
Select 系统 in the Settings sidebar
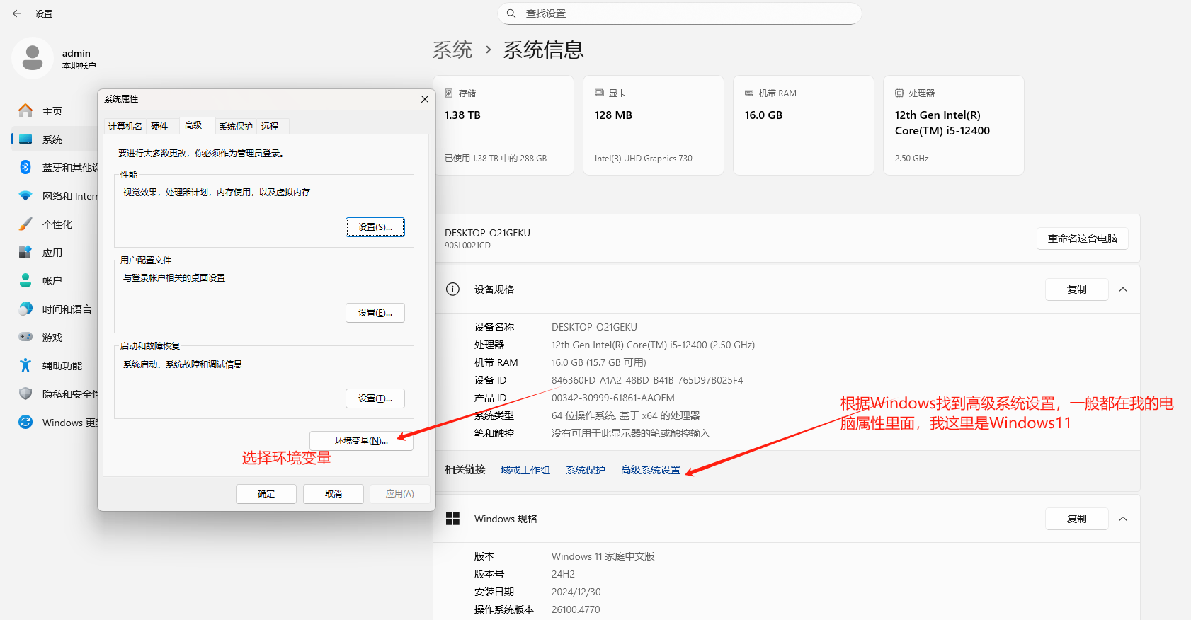click(54, 139)
